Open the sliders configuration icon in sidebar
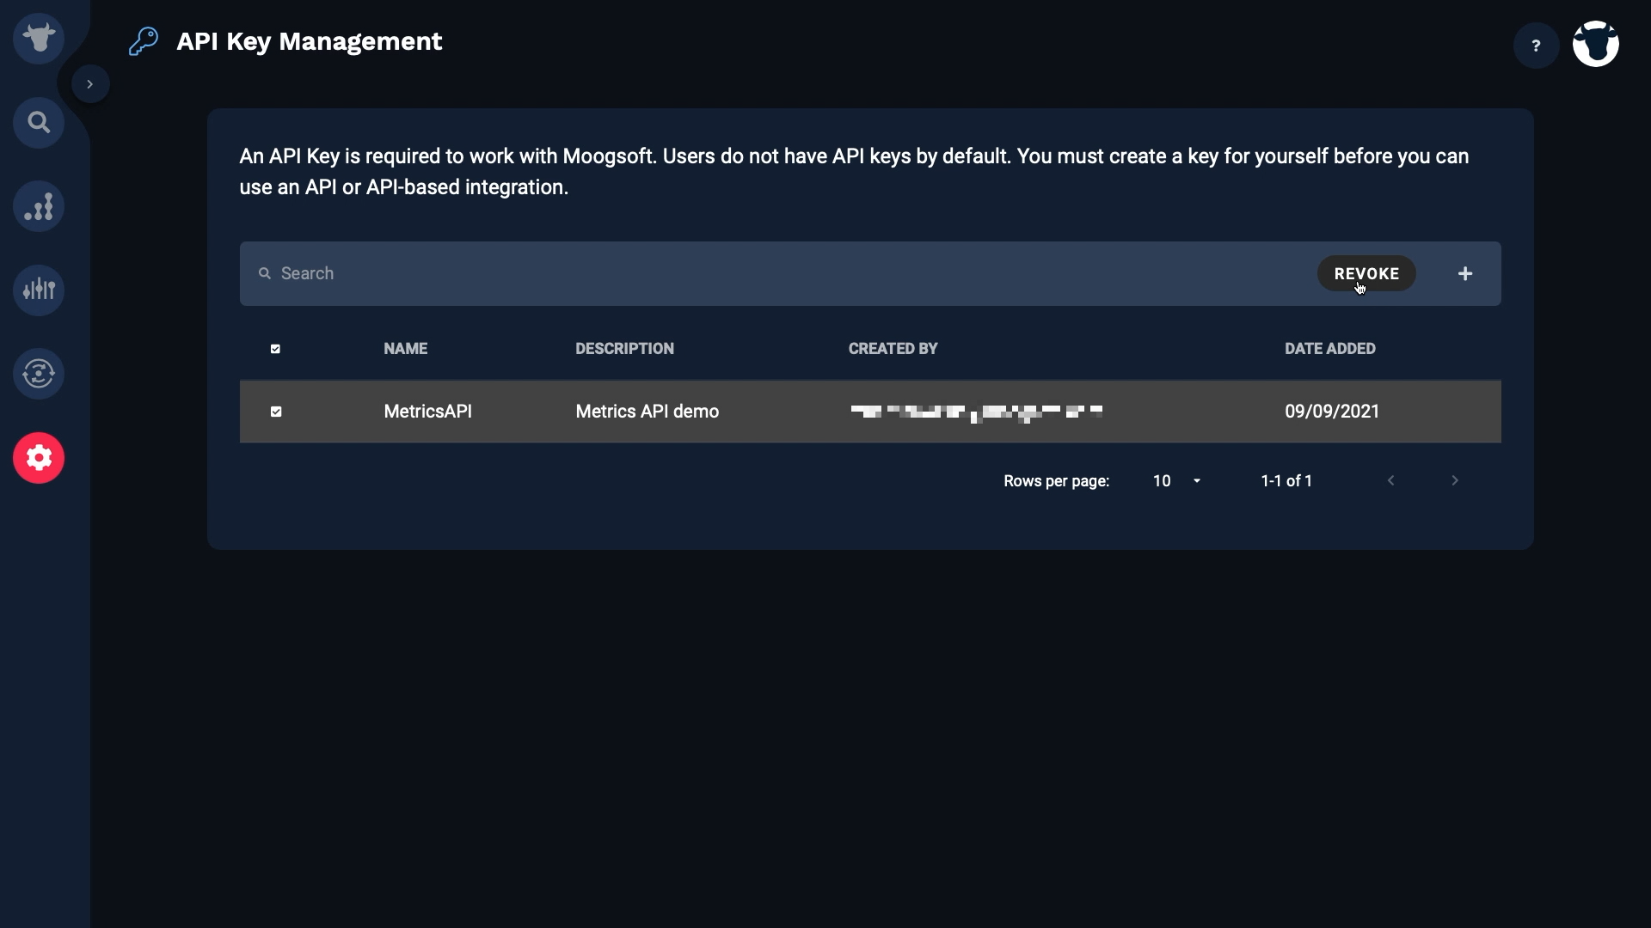Screen dimensions: 1651x928 tap(39, 290)
